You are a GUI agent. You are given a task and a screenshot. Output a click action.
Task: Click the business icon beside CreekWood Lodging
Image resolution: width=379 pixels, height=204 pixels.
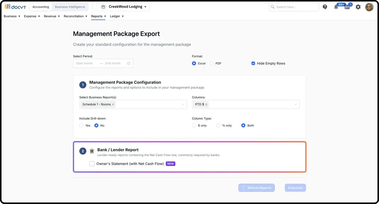[x=103, y=7]
